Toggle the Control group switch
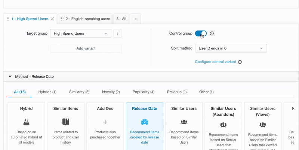The width and height of the screenshot is (299, 150). 201,33
